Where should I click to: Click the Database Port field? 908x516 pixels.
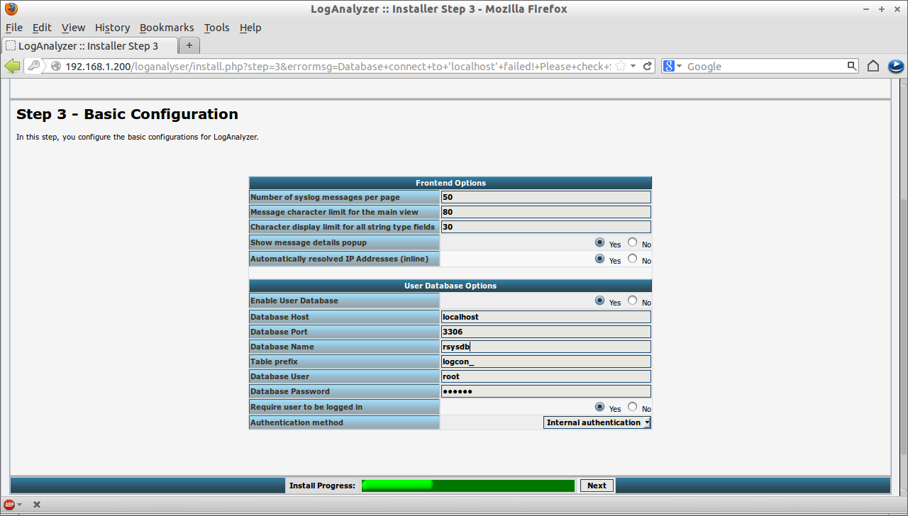click(x=546, y=332)
